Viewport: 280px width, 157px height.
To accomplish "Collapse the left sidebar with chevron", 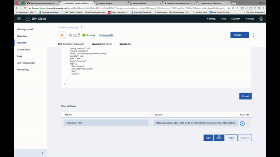I will coord(42,153).
